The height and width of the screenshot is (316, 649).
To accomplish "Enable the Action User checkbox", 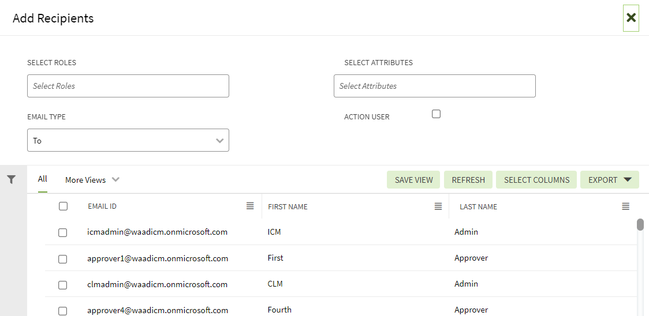I will click(436, 114).
